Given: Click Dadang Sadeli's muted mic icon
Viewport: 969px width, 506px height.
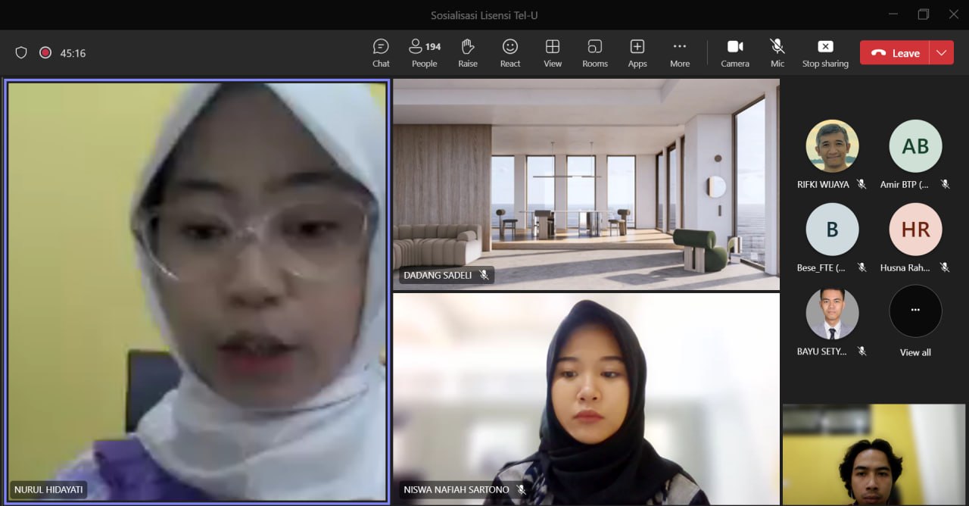Looking at the screenshot, I should pyautogui.click(x=484, y=275).
